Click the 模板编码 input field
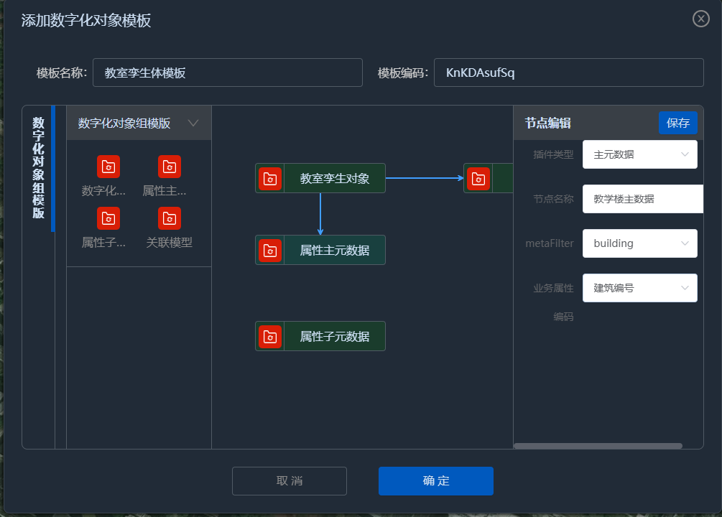Screen dimensions: 722x517 tap(569, 73)
